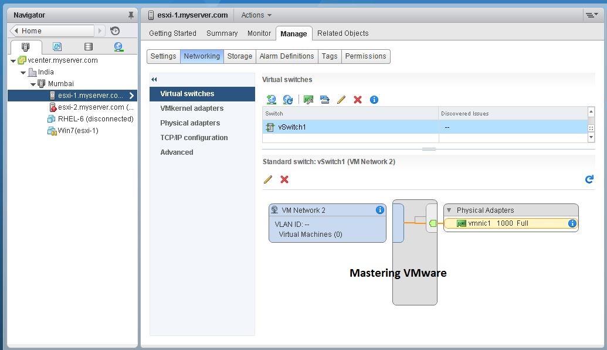Switch to Networking sub-tab
The image size is (607, 350).
tap(202, 56)
